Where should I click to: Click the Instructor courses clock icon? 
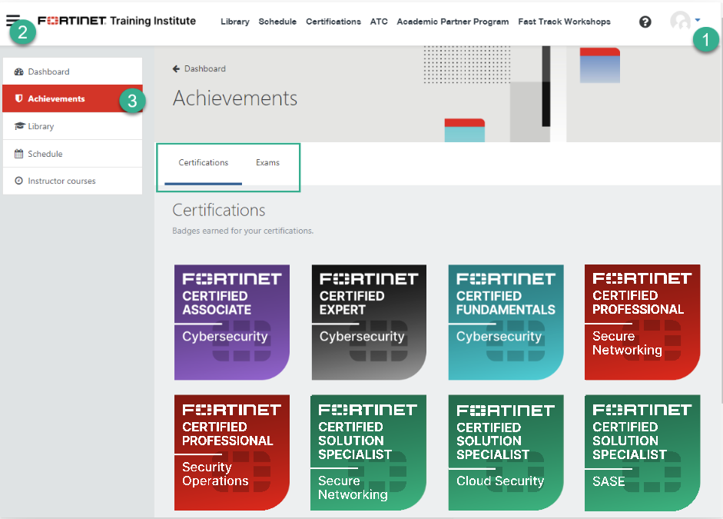19,181
